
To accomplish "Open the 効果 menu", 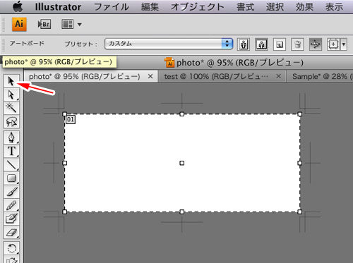I will [x=304, y=7].
